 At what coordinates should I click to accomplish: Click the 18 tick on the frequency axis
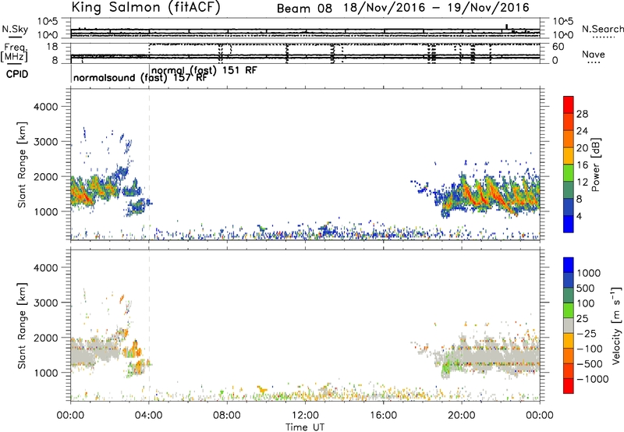52,47
